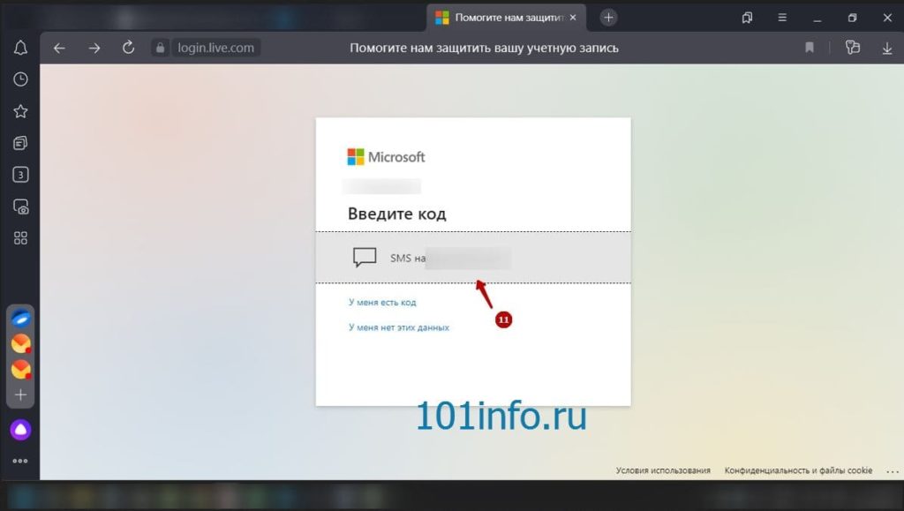Choose the SMS verification option
This screenshot has height=511, width=904.
click(472, 258)
